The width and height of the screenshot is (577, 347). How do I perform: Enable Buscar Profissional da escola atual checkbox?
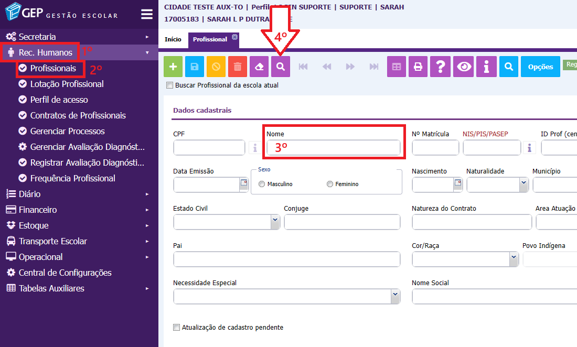169,85
